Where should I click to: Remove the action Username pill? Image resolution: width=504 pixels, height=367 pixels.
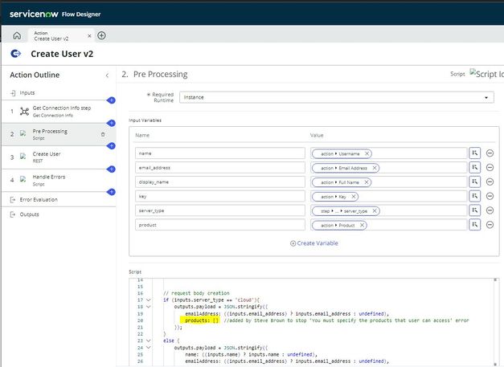click(367, 154)
